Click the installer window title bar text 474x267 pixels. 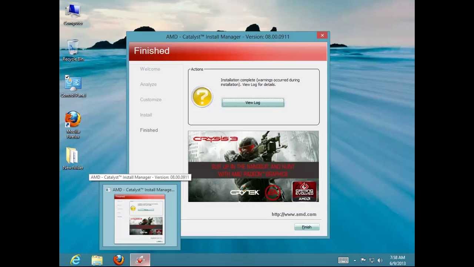pos(228,37)
